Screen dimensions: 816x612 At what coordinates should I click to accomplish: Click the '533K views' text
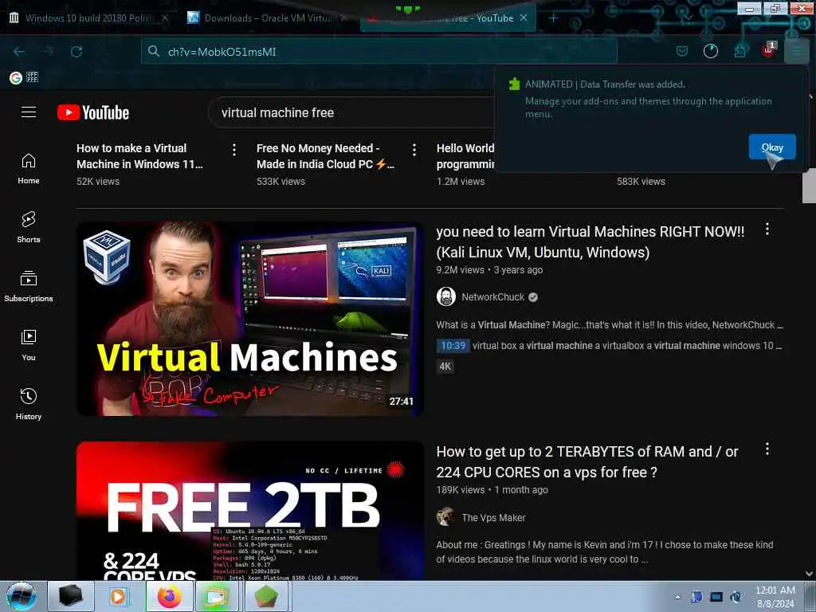tap(280, 182)
